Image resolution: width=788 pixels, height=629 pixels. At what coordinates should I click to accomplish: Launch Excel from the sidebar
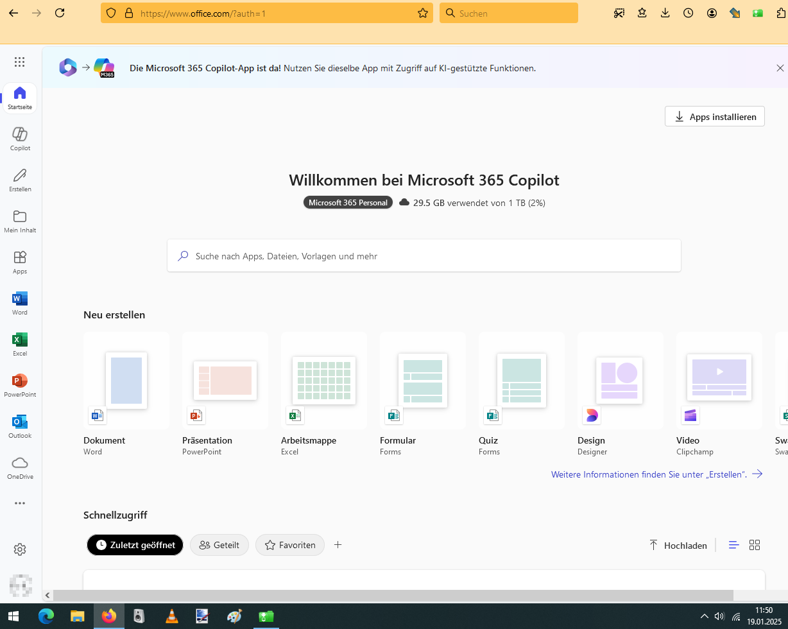point(20,345)
